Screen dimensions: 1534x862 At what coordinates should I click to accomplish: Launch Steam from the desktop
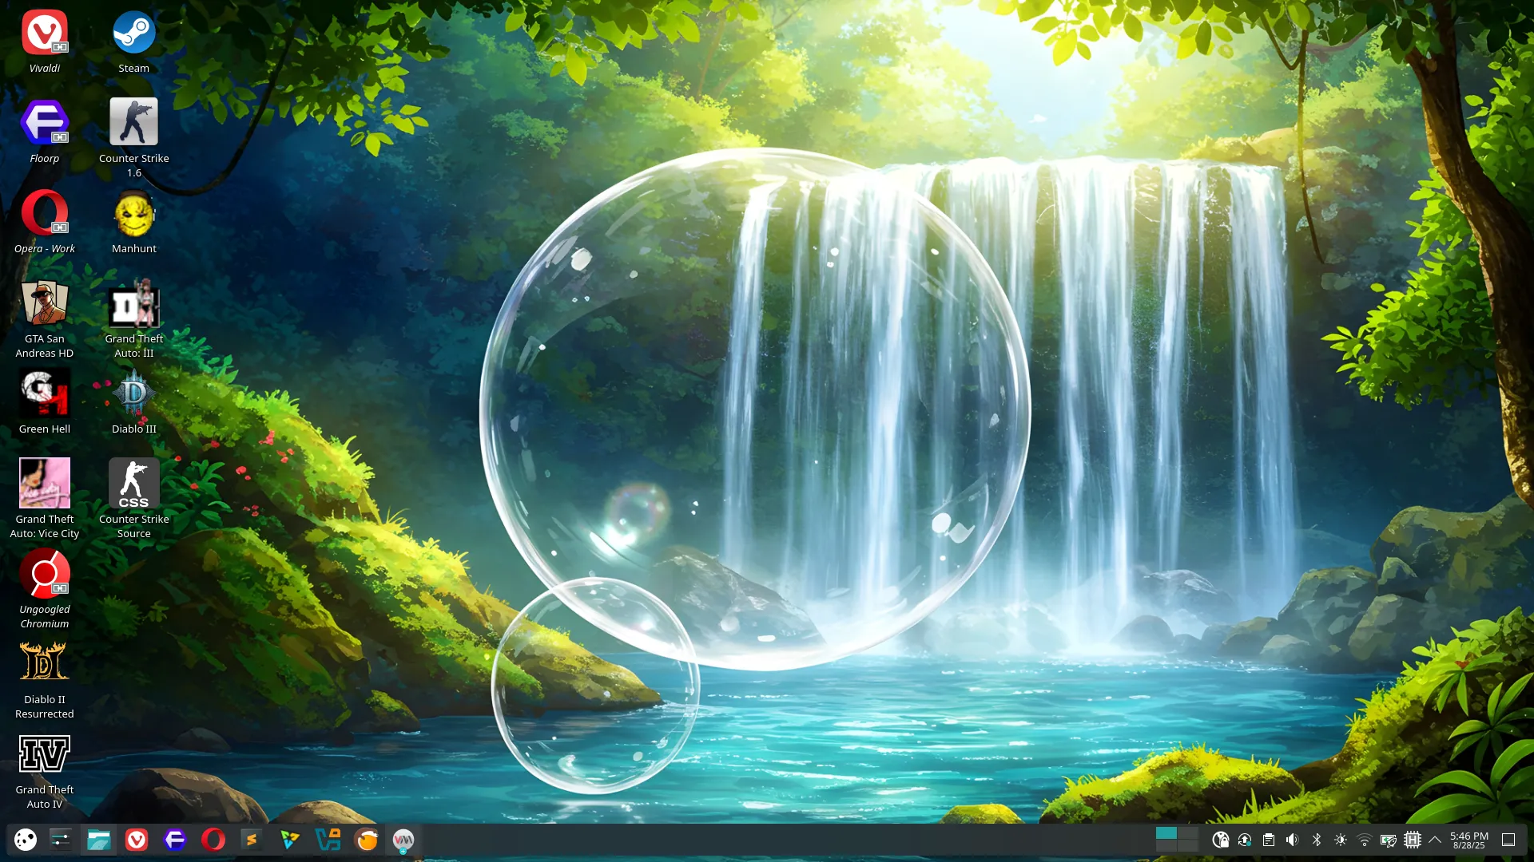[133, 32]
